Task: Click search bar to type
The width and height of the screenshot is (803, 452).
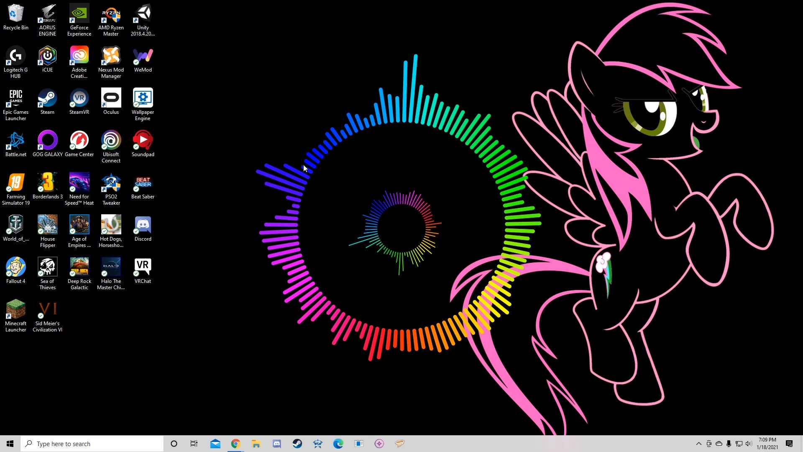Action: pyautogui.click(x=93, y=443)
